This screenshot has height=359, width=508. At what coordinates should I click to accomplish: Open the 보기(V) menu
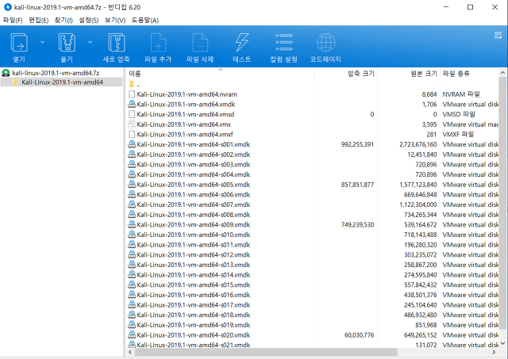point(115,21)
